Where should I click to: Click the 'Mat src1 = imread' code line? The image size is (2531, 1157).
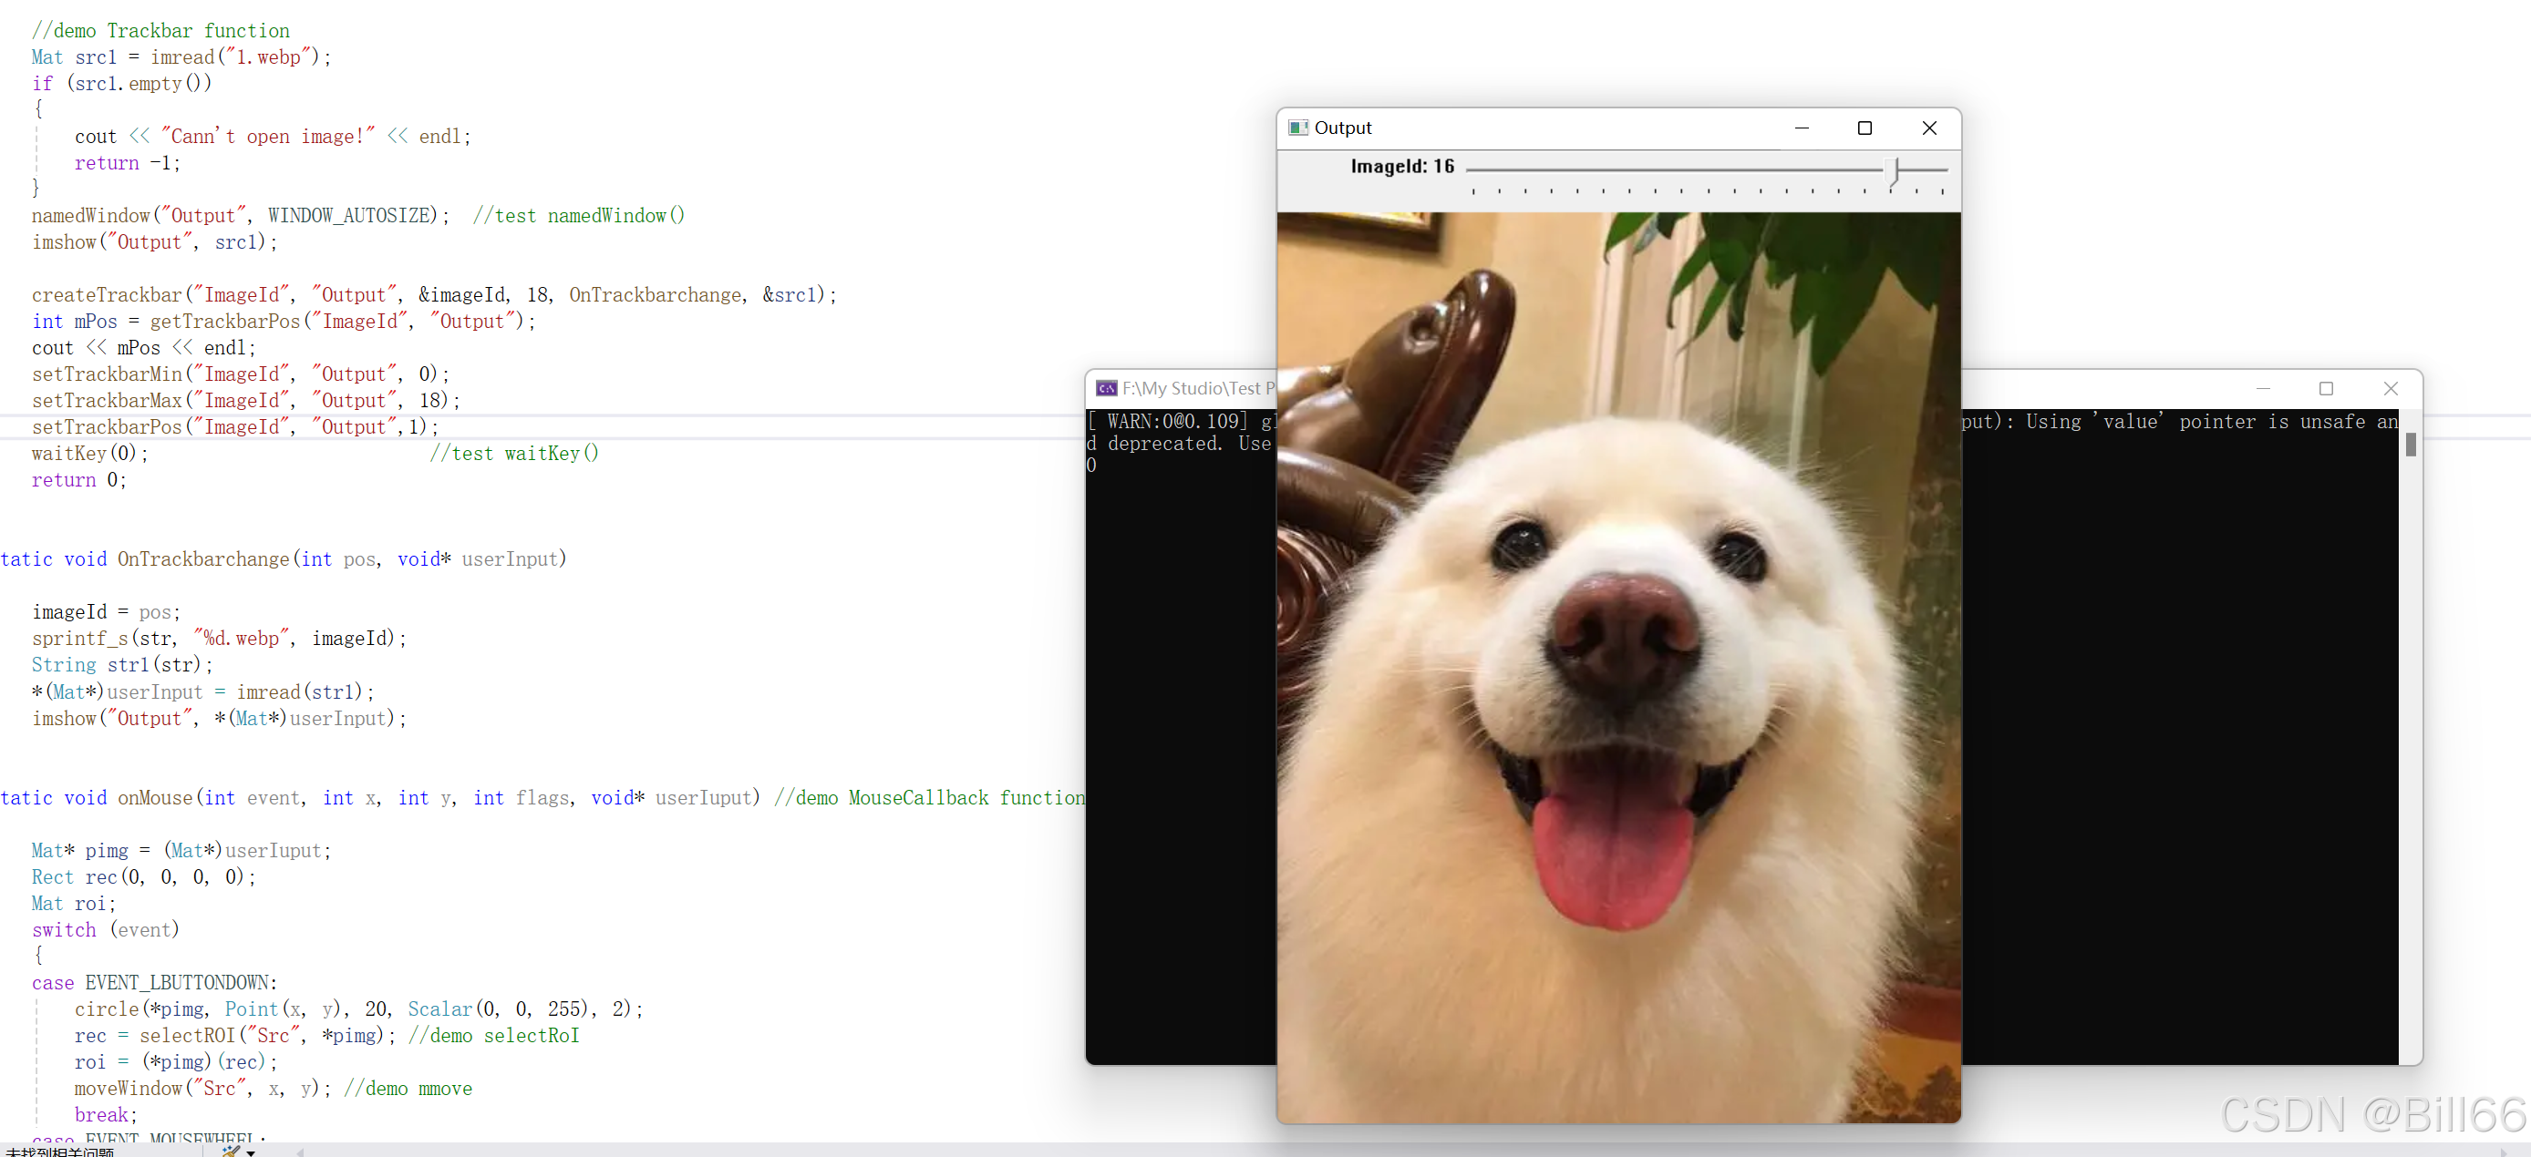(181, 56)
